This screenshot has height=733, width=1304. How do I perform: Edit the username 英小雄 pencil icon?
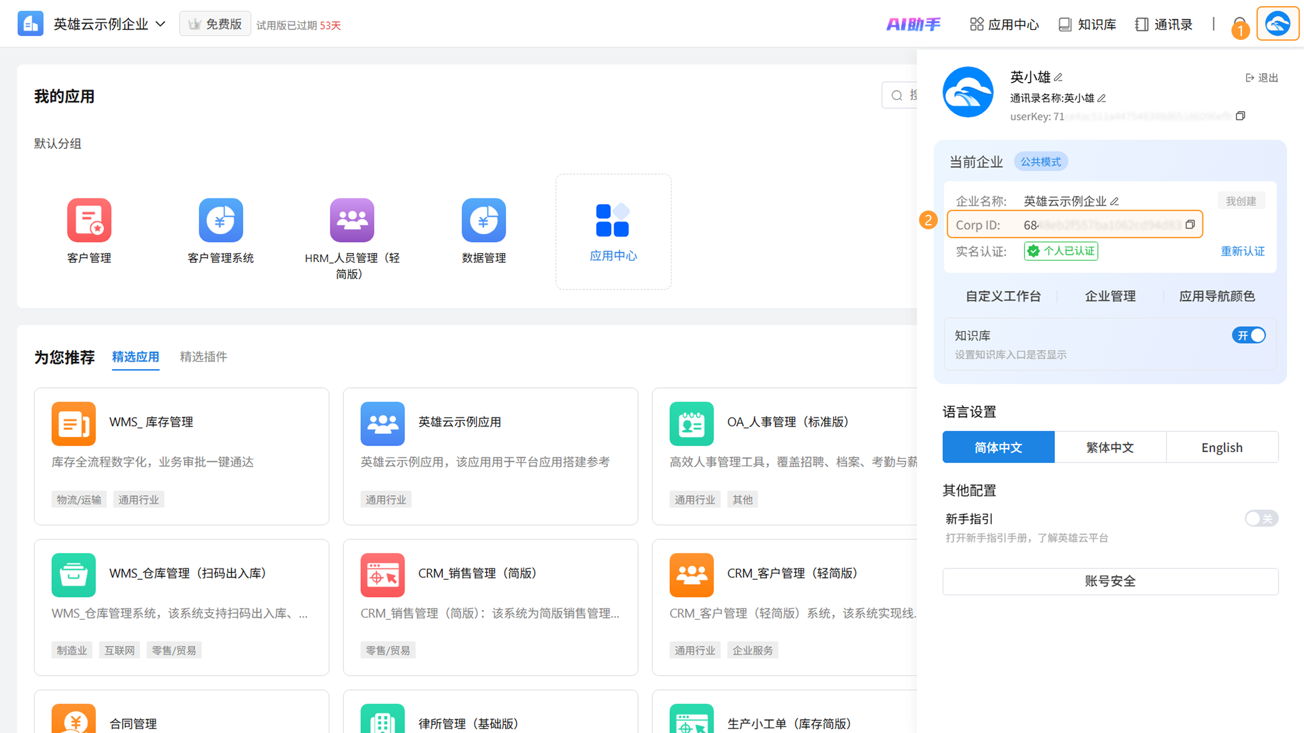click(x=1058, y=77)
